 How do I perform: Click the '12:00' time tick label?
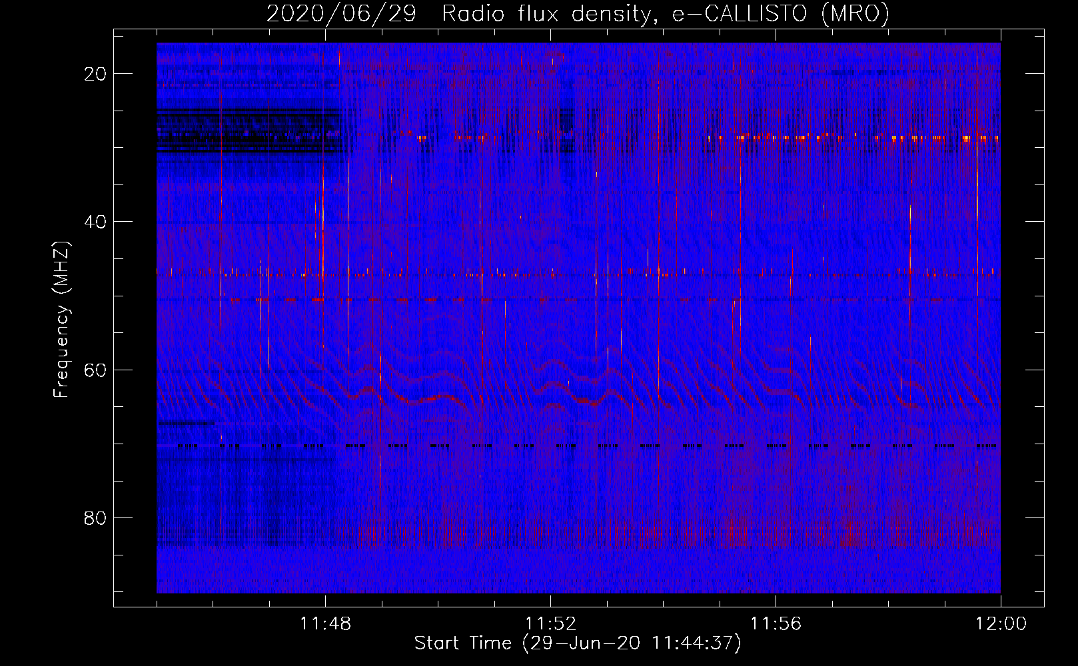1001,624
